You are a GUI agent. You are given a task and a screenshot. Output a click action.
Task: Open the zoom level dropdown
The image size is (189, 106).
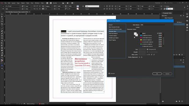[59, 3]
